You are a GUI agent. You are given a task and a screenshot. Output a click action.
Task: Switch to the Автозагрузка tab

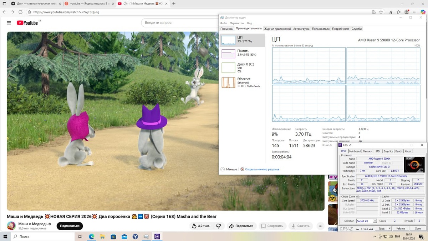click(301, 29)
